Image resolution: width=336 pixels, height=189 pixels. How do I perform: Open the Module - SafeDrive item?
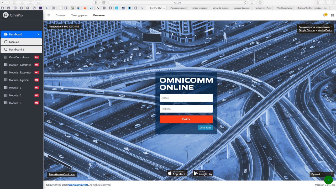point(21,65)
